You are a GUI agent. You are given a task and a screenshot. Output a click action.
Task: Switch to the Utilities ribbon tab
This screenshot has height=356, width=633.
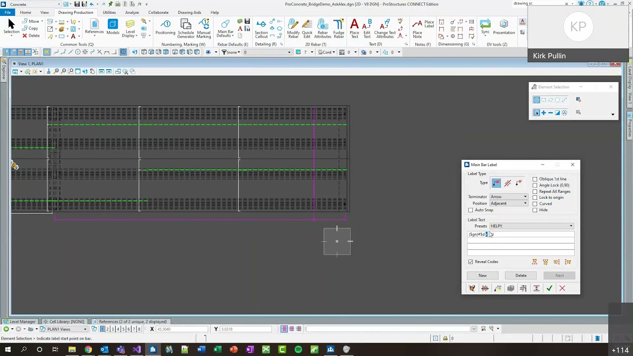pos(109,12)
